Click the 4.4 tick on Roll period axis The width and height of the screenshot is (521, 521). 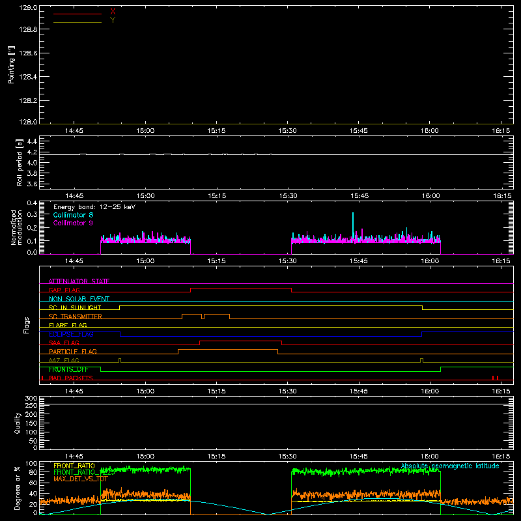pyautogui.click(x=32, y=141)
